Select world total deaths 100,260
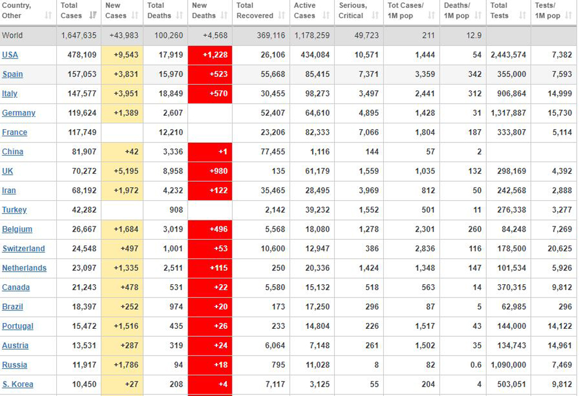This screenshot has width=579, height=396. point(168,35)
